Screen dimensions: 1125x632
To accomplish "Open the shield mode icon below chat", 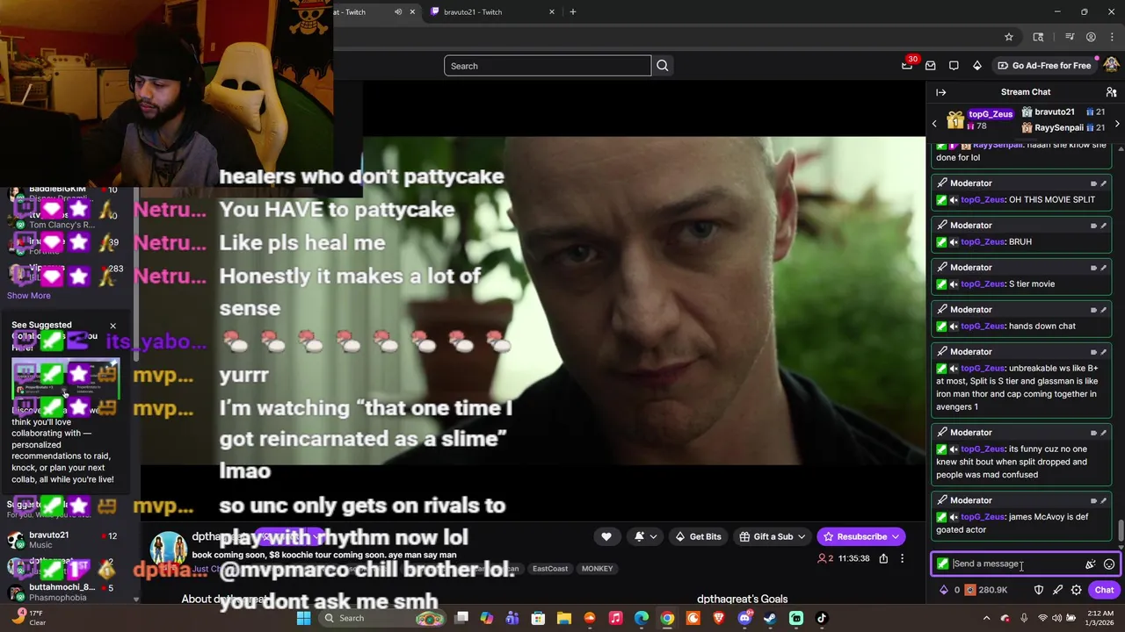I will (1039, 590).
